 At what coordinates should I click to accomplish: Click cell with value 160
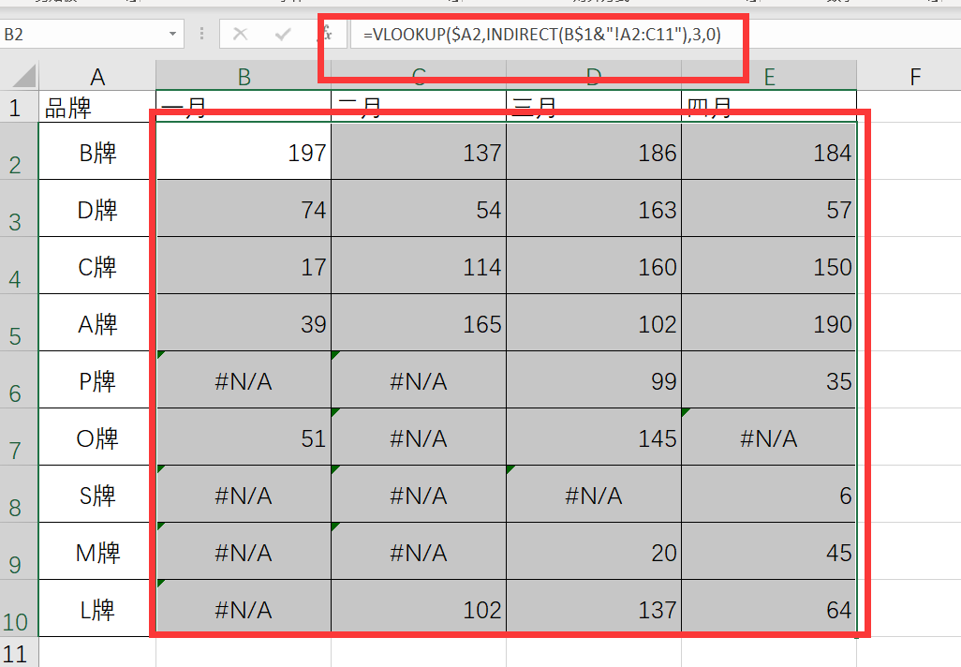(x=594, y=265)
